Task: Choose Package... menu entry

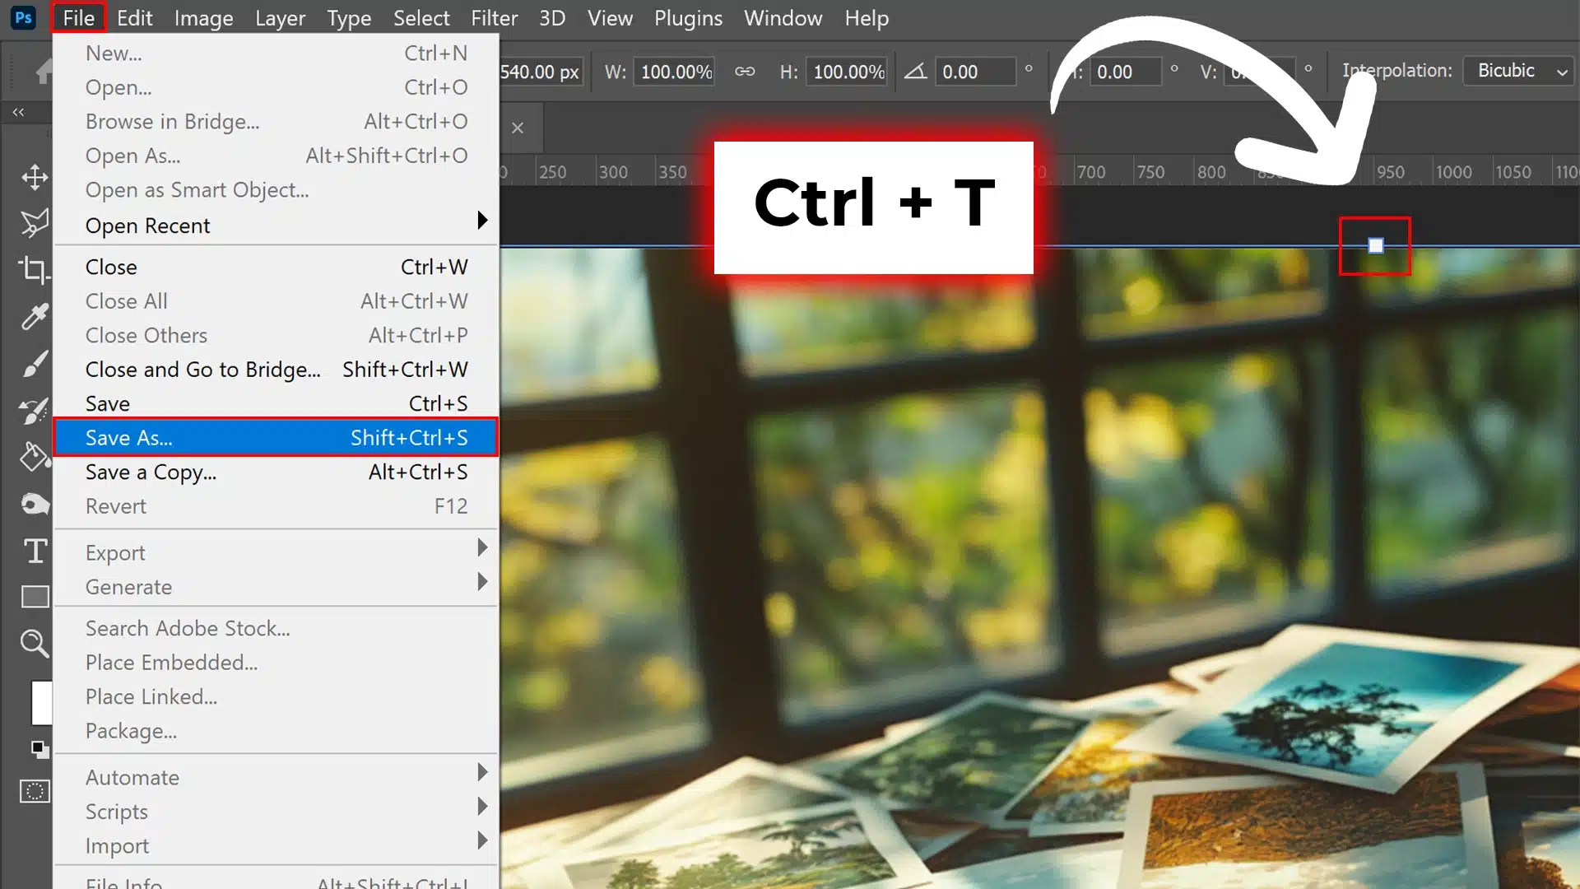Action: click(x=276, y=731)
